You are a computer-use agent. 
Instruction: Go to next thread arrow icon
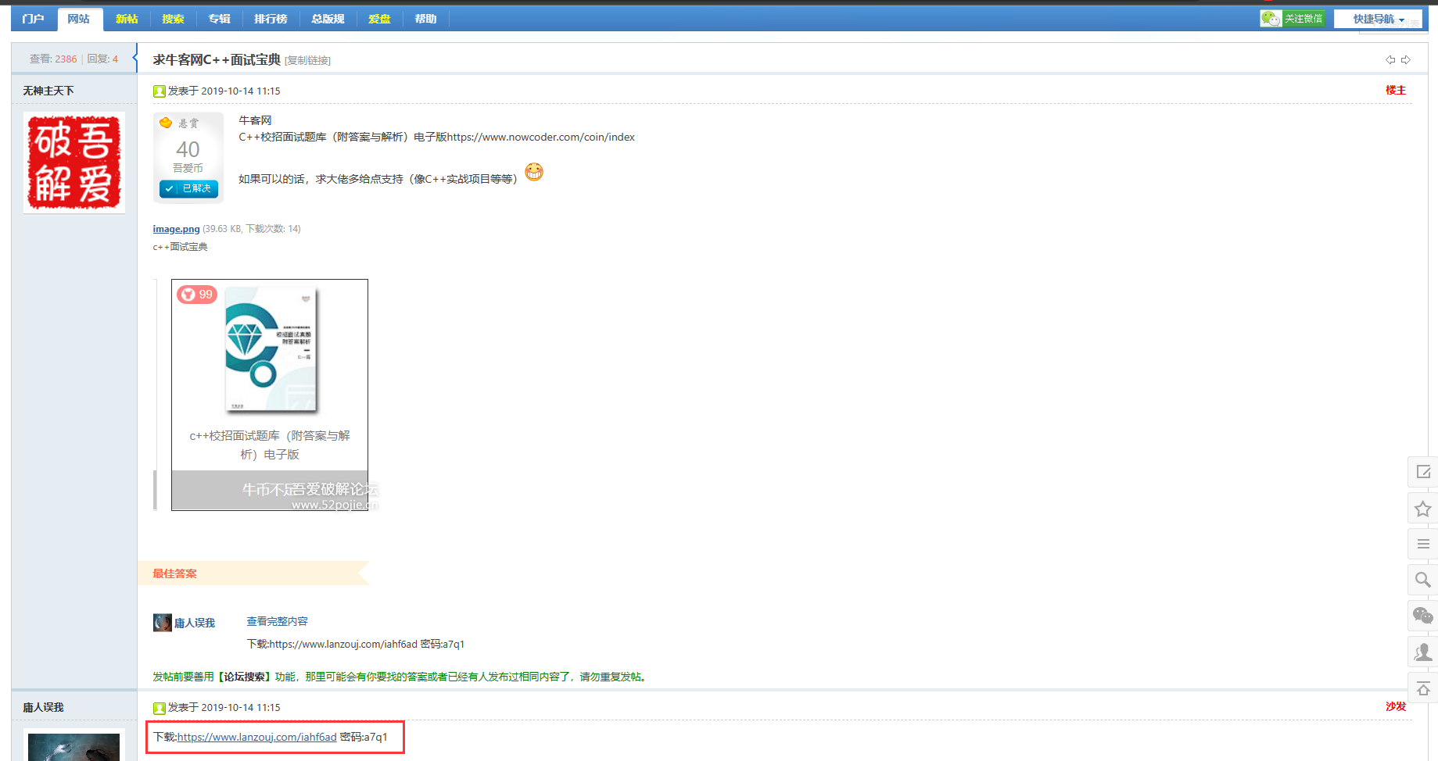click(1406, 60)
